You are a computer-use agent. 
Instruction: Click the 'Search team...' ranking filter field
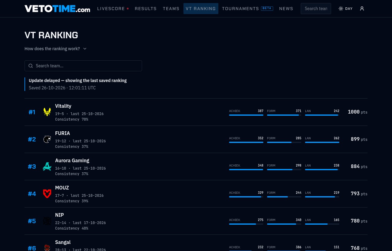83,66
